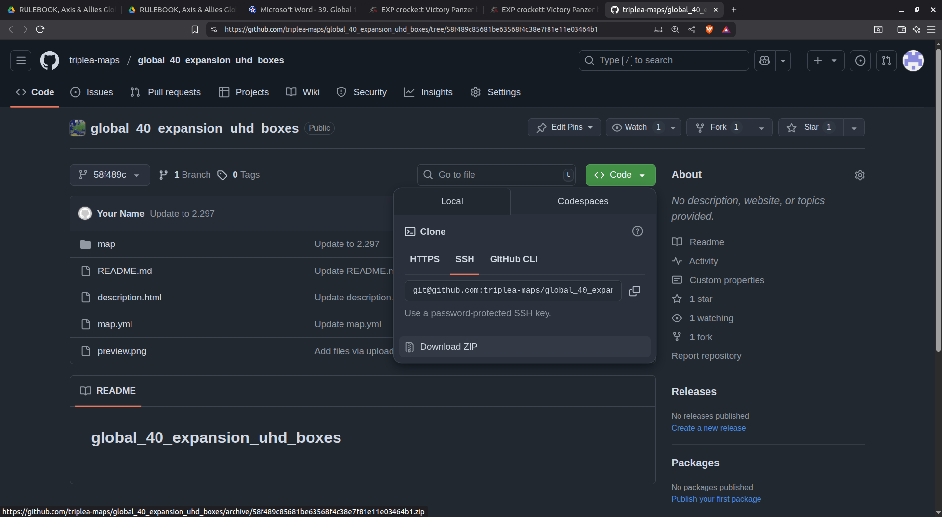Edit repository About details gear

click(860, 175)
